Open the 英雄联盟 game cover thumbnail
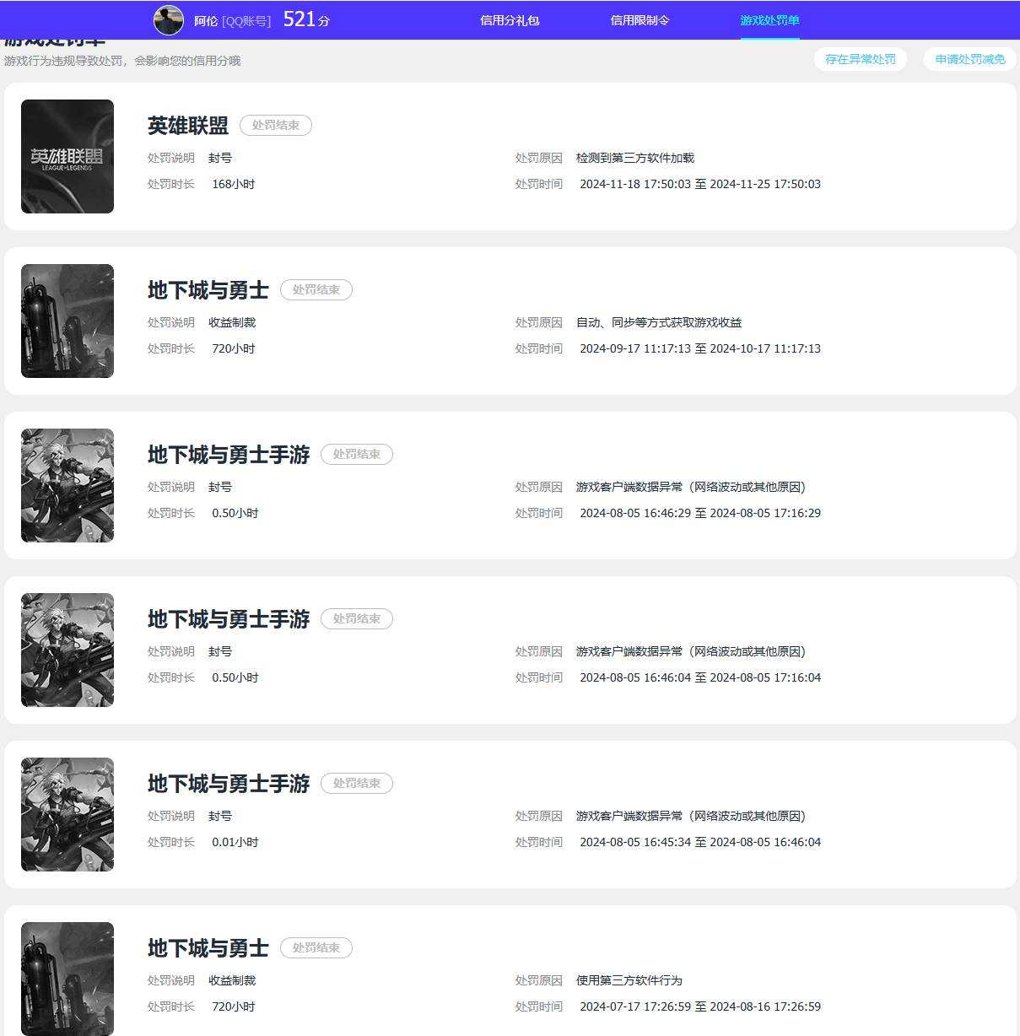The height and width of the screenshot is (1036, 1020). (67, 156)
